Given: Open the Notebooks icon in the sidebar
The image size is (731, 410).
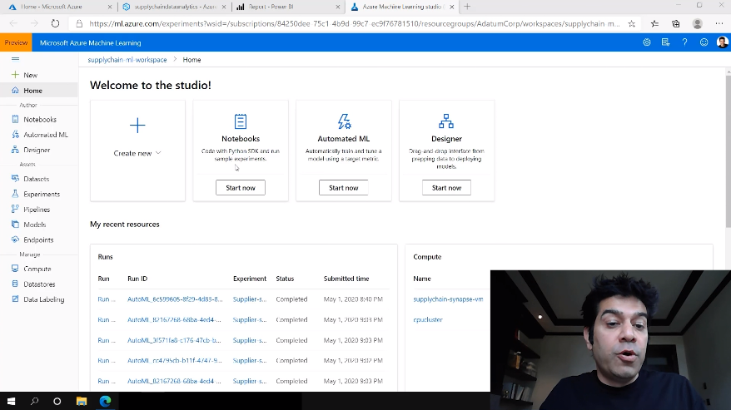Looking at the screenshot, I should pyautogui.click(x=16, y=120).
